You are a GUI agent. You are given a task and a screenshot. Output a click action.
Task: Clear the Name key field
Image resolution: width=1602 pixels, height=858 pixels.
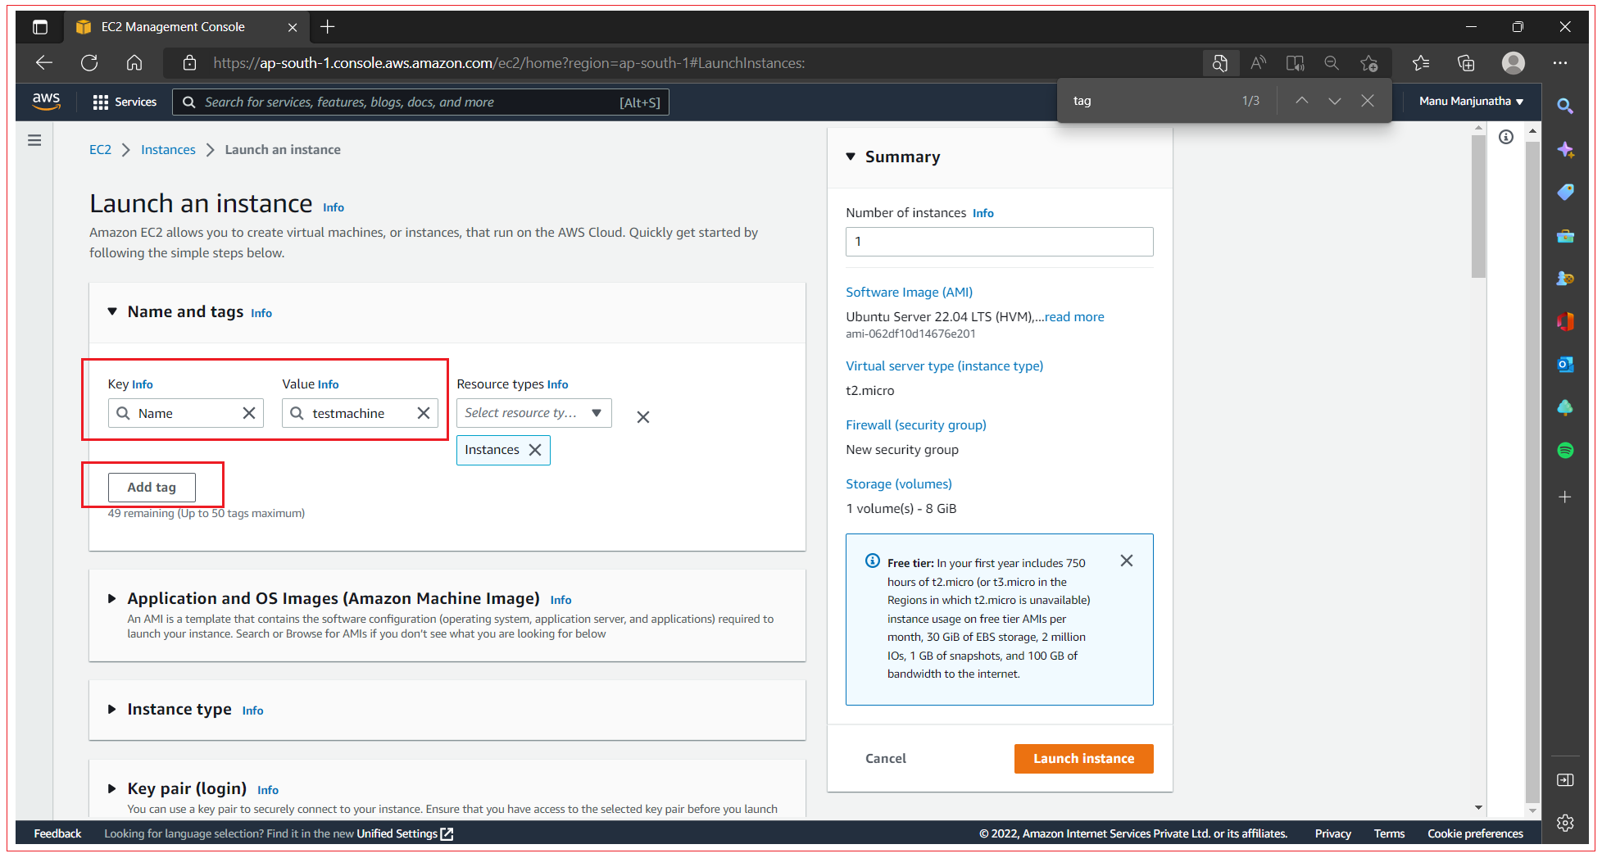point(249,413)
